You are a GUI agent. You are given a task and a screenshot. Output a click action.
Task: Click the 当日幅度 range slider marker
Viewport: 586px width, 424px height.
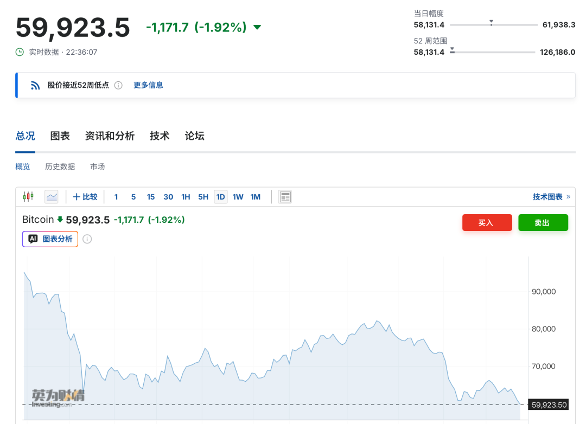(x=491, y=23)
